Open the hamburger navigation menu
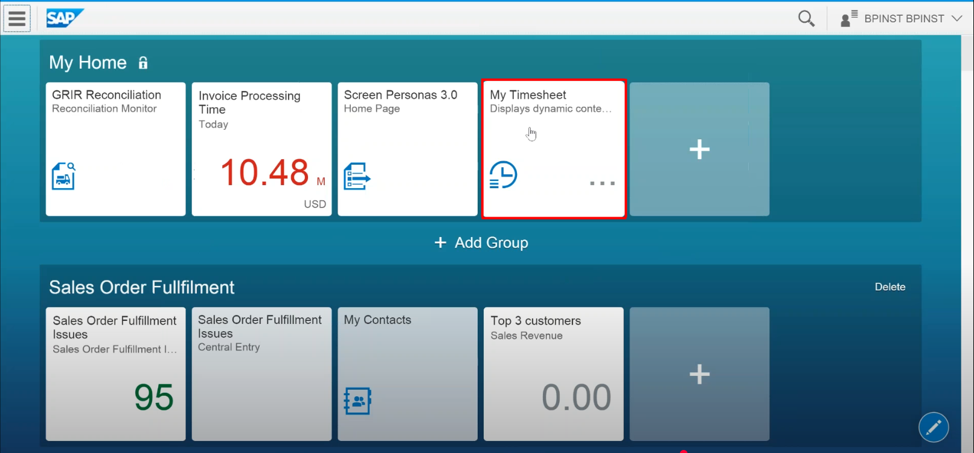 pos(17,19)
